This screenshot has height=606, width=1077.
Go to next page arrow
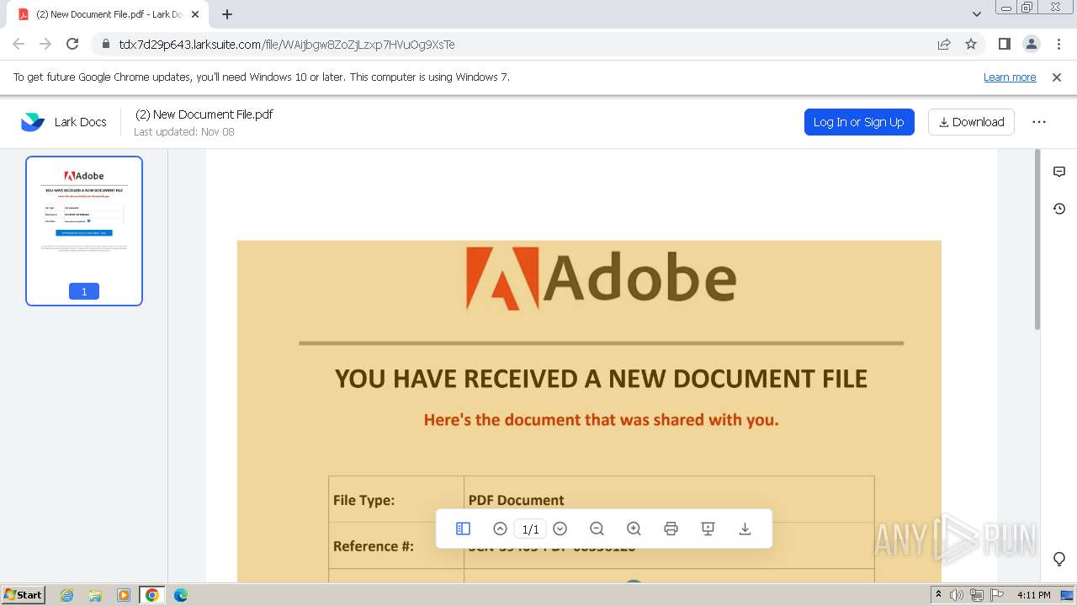pos(560,529)
